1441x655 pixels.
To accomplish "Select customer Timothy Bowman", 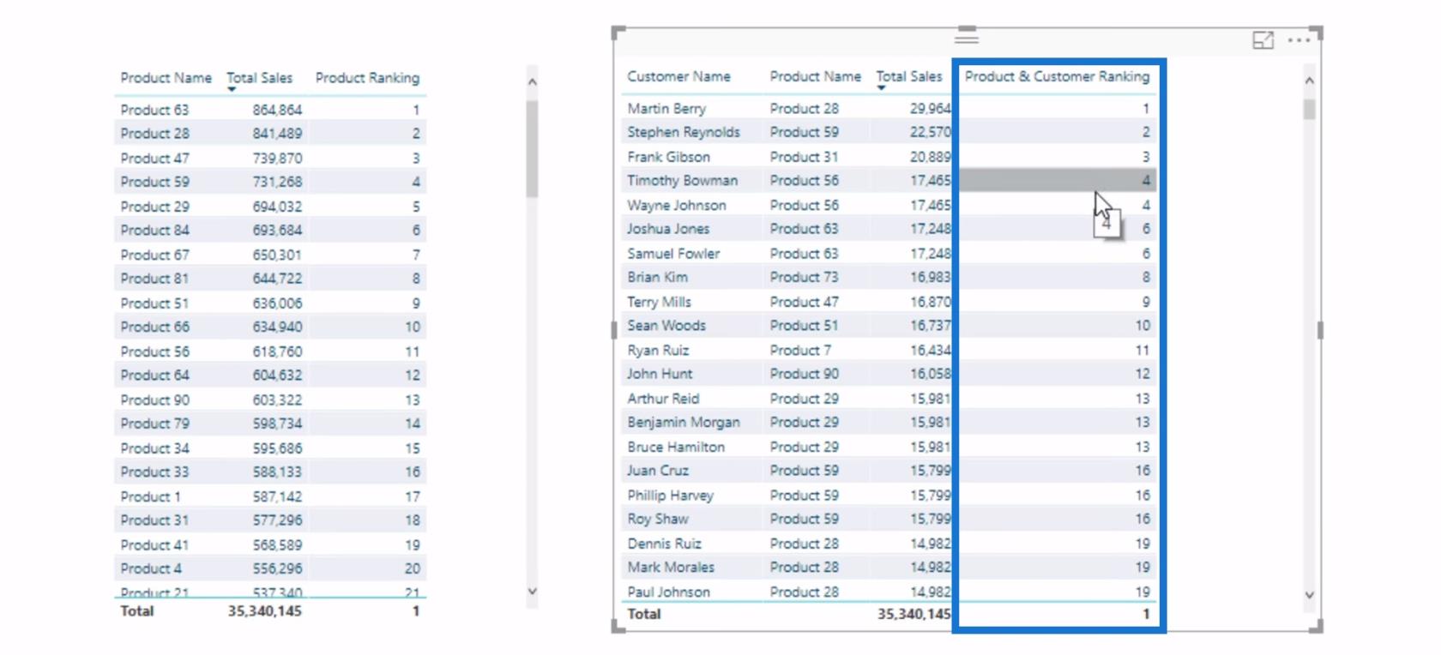I will pos(682,181).
